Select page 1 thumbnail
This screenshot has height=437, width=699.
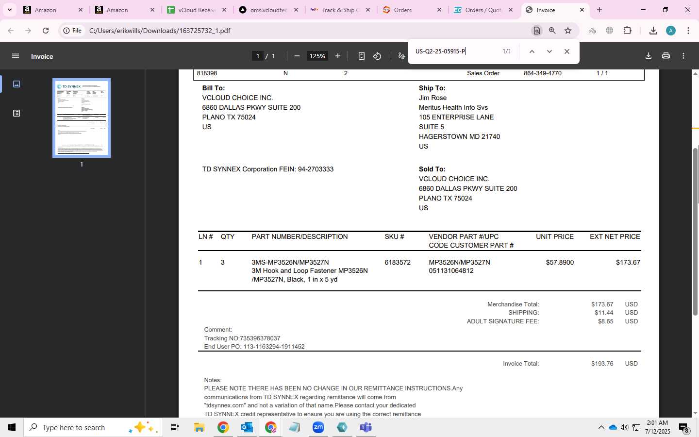(82, 118)
